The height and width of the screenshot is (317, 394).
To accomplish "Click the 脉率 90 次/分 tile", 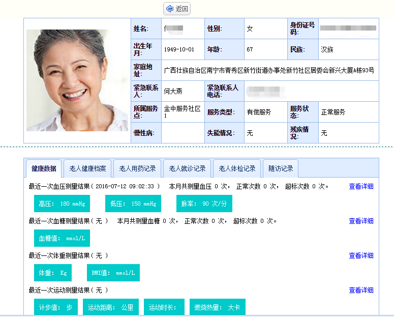I will (x=204, y=204).
